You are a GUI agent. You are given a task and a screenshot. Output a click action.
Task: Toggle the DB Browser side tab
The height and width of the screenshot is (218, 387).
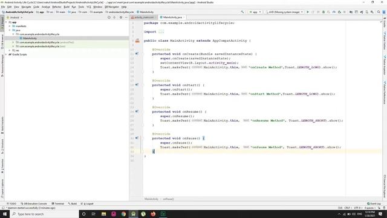[x=2, y=42]
